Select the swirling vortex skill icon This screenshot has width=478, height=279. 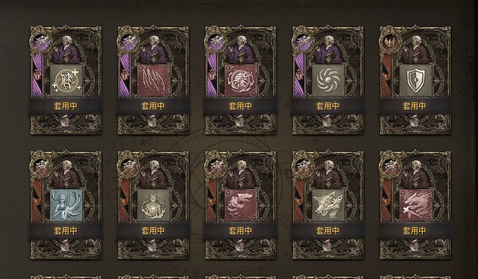point(328,81)
